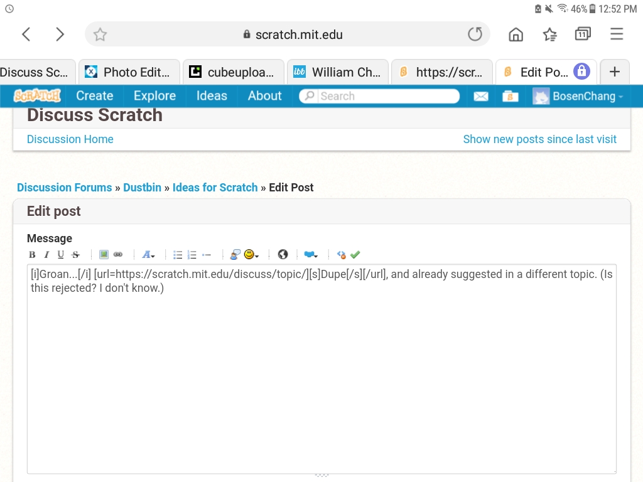Switch to the Photo Edit browser tab

click(129, 72)
